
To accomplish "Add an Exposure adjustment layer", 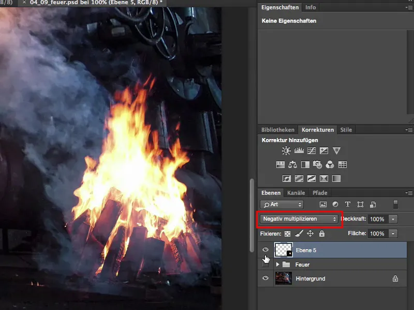I will (324, 150).
